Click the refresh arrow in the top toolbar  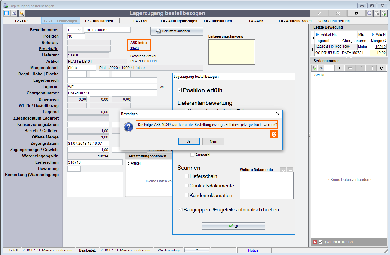coord(356,13)
